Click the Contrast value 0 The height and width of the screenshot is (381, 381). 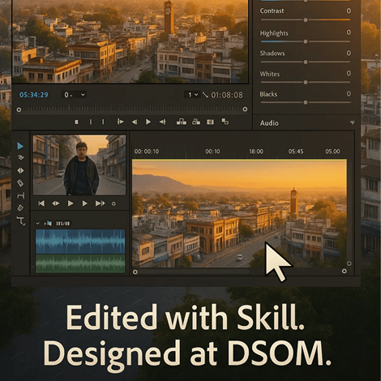(x=349, y=11)
